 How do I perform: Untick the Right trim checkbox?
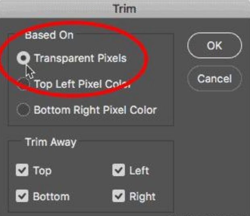click(119, 197)
